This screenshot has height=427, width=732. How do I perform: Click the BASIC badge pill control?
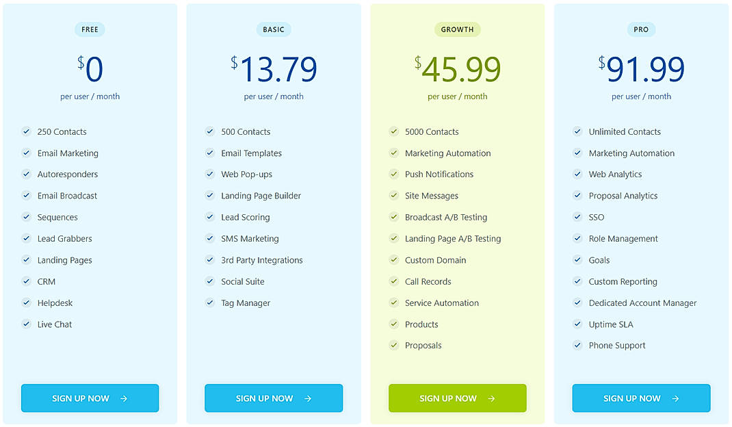(x=274, y=29)
